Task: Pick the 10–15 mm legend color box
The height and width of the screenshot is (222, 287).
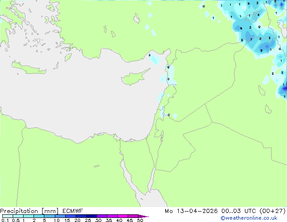Action: tap(60, 216)
